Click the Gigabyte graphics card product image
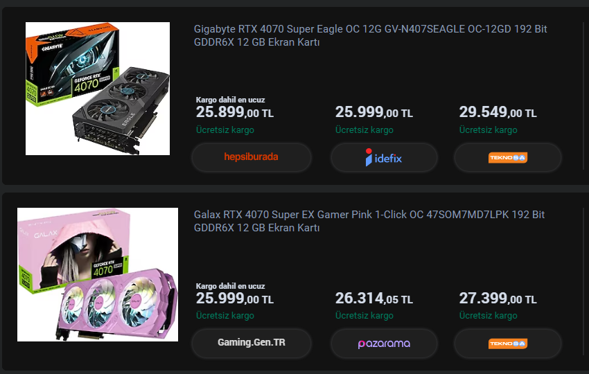Image resolution: width=589 pixels, height=374 pixels. point(98,89)
